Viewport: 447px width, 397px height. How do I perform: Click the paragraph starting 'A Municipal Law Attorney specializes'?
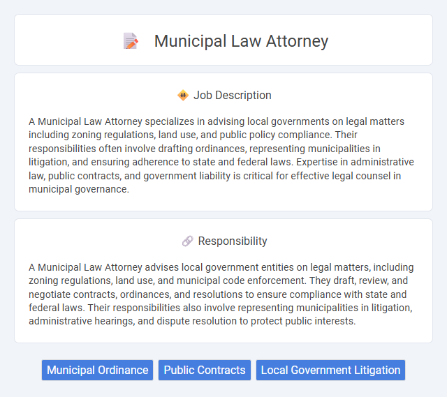[221, 155]
